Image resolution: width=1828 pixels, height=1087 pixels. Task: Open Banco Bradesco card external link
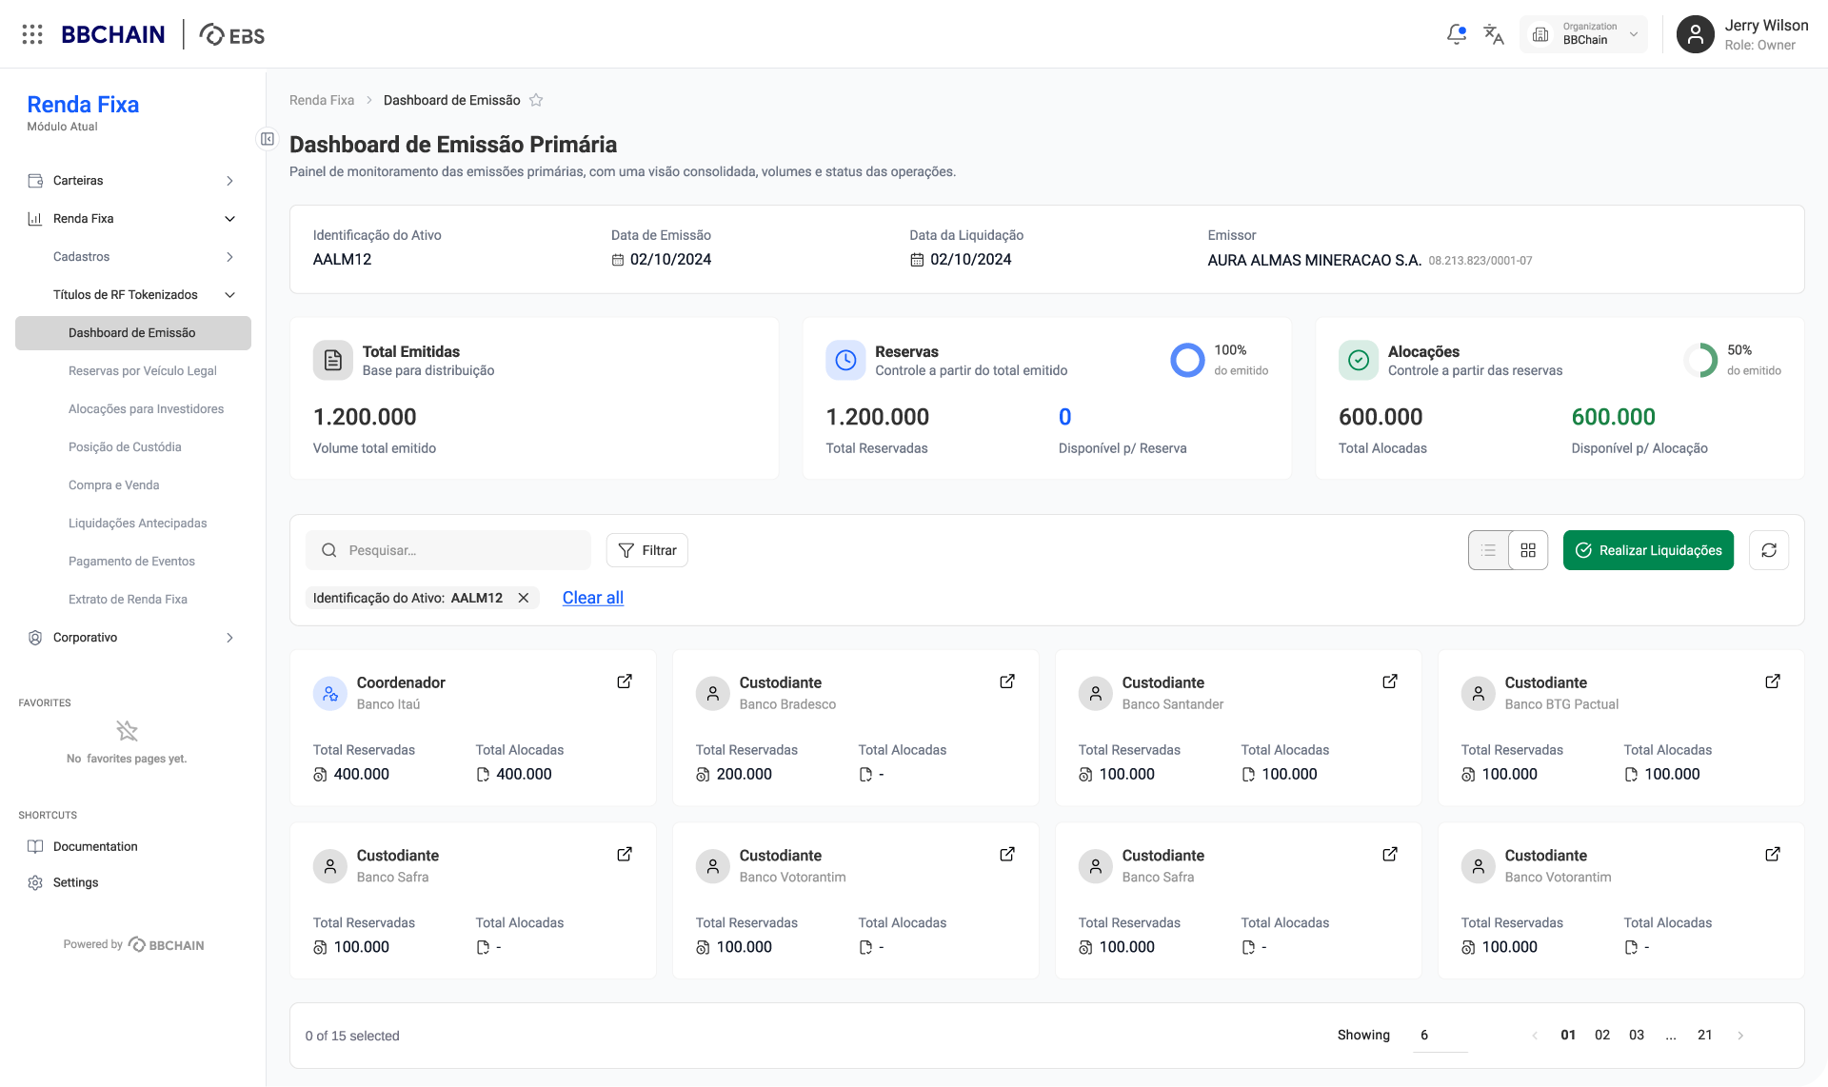[x=1007, y=682]
